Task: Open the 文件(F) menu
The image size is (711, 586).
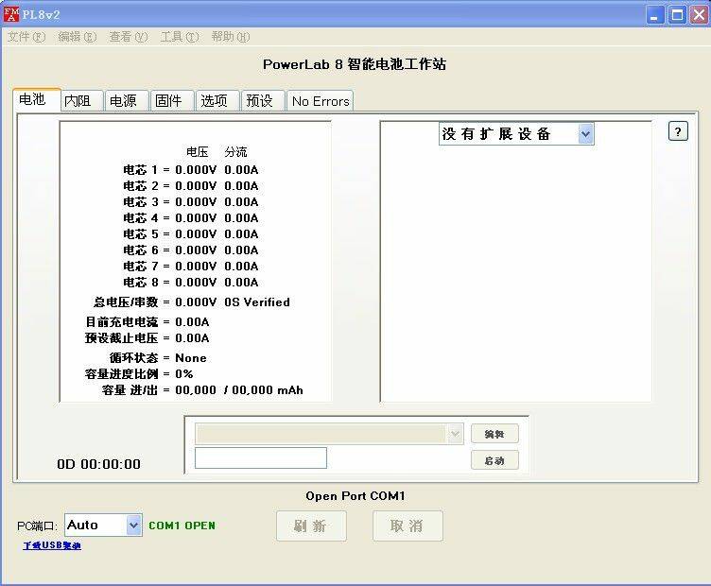Action: (26, 37)
